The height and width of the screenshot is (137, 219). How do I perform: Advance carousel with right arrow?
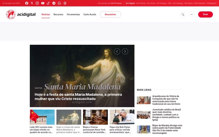pyautogui.click(x=125, y=51)
